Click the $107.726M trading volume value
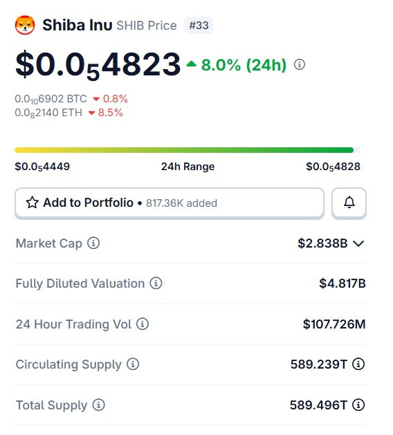 334,324
